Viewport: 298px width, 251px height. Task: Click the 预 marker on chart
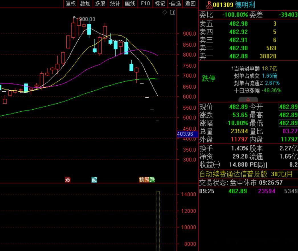[x=147, y=180]
